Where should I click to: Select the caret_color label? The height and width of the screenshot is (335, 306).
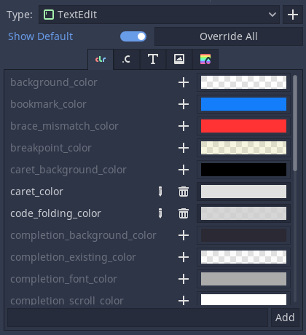coord(36,192)
